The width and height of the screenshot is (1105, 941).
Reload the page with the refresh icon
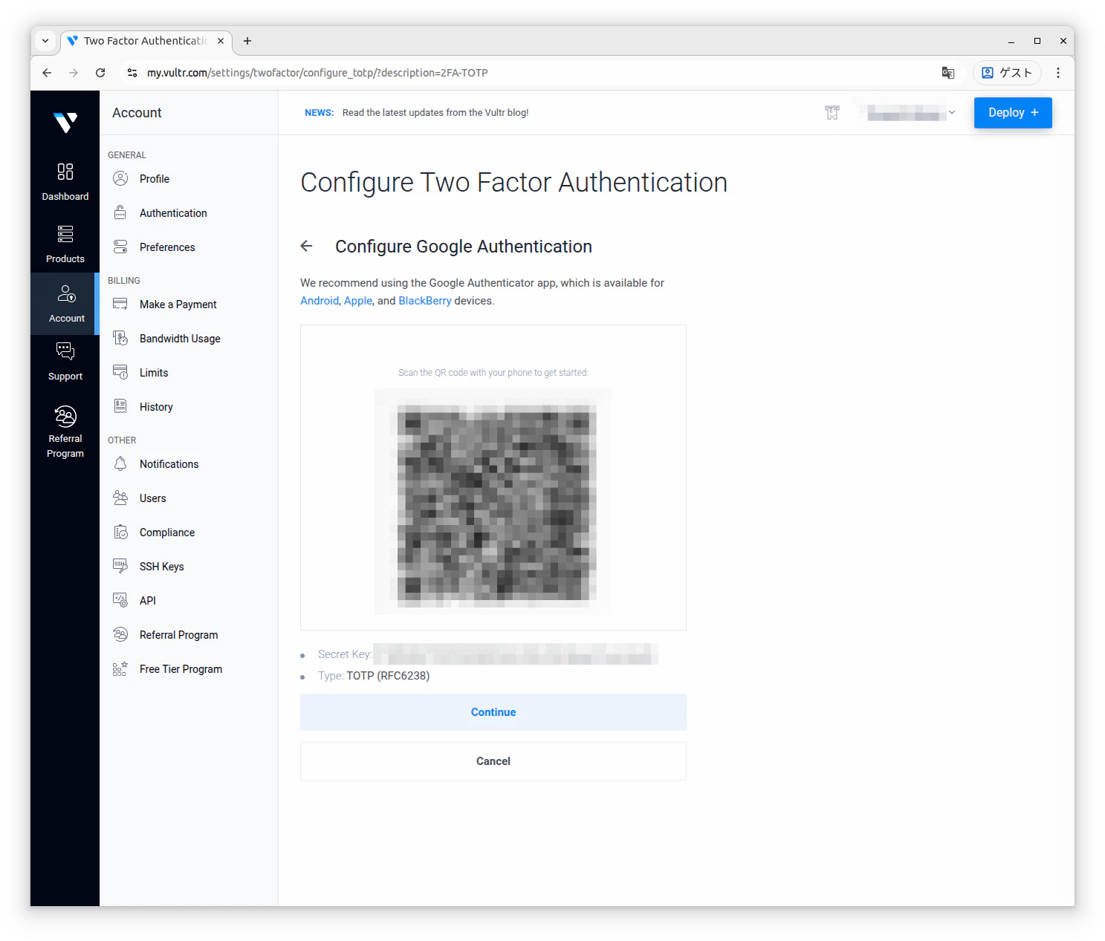[100, 73]
